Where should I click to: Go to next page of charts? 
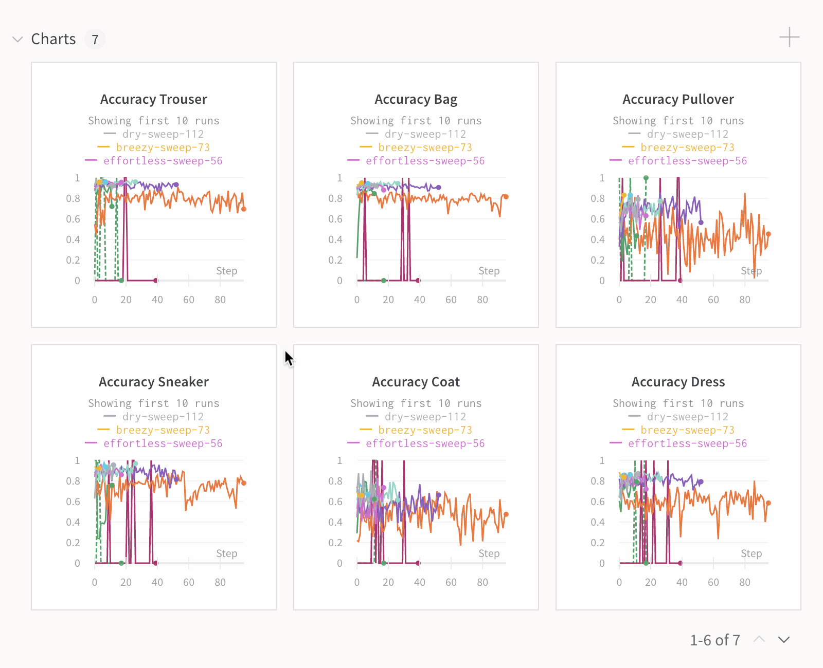784,640
